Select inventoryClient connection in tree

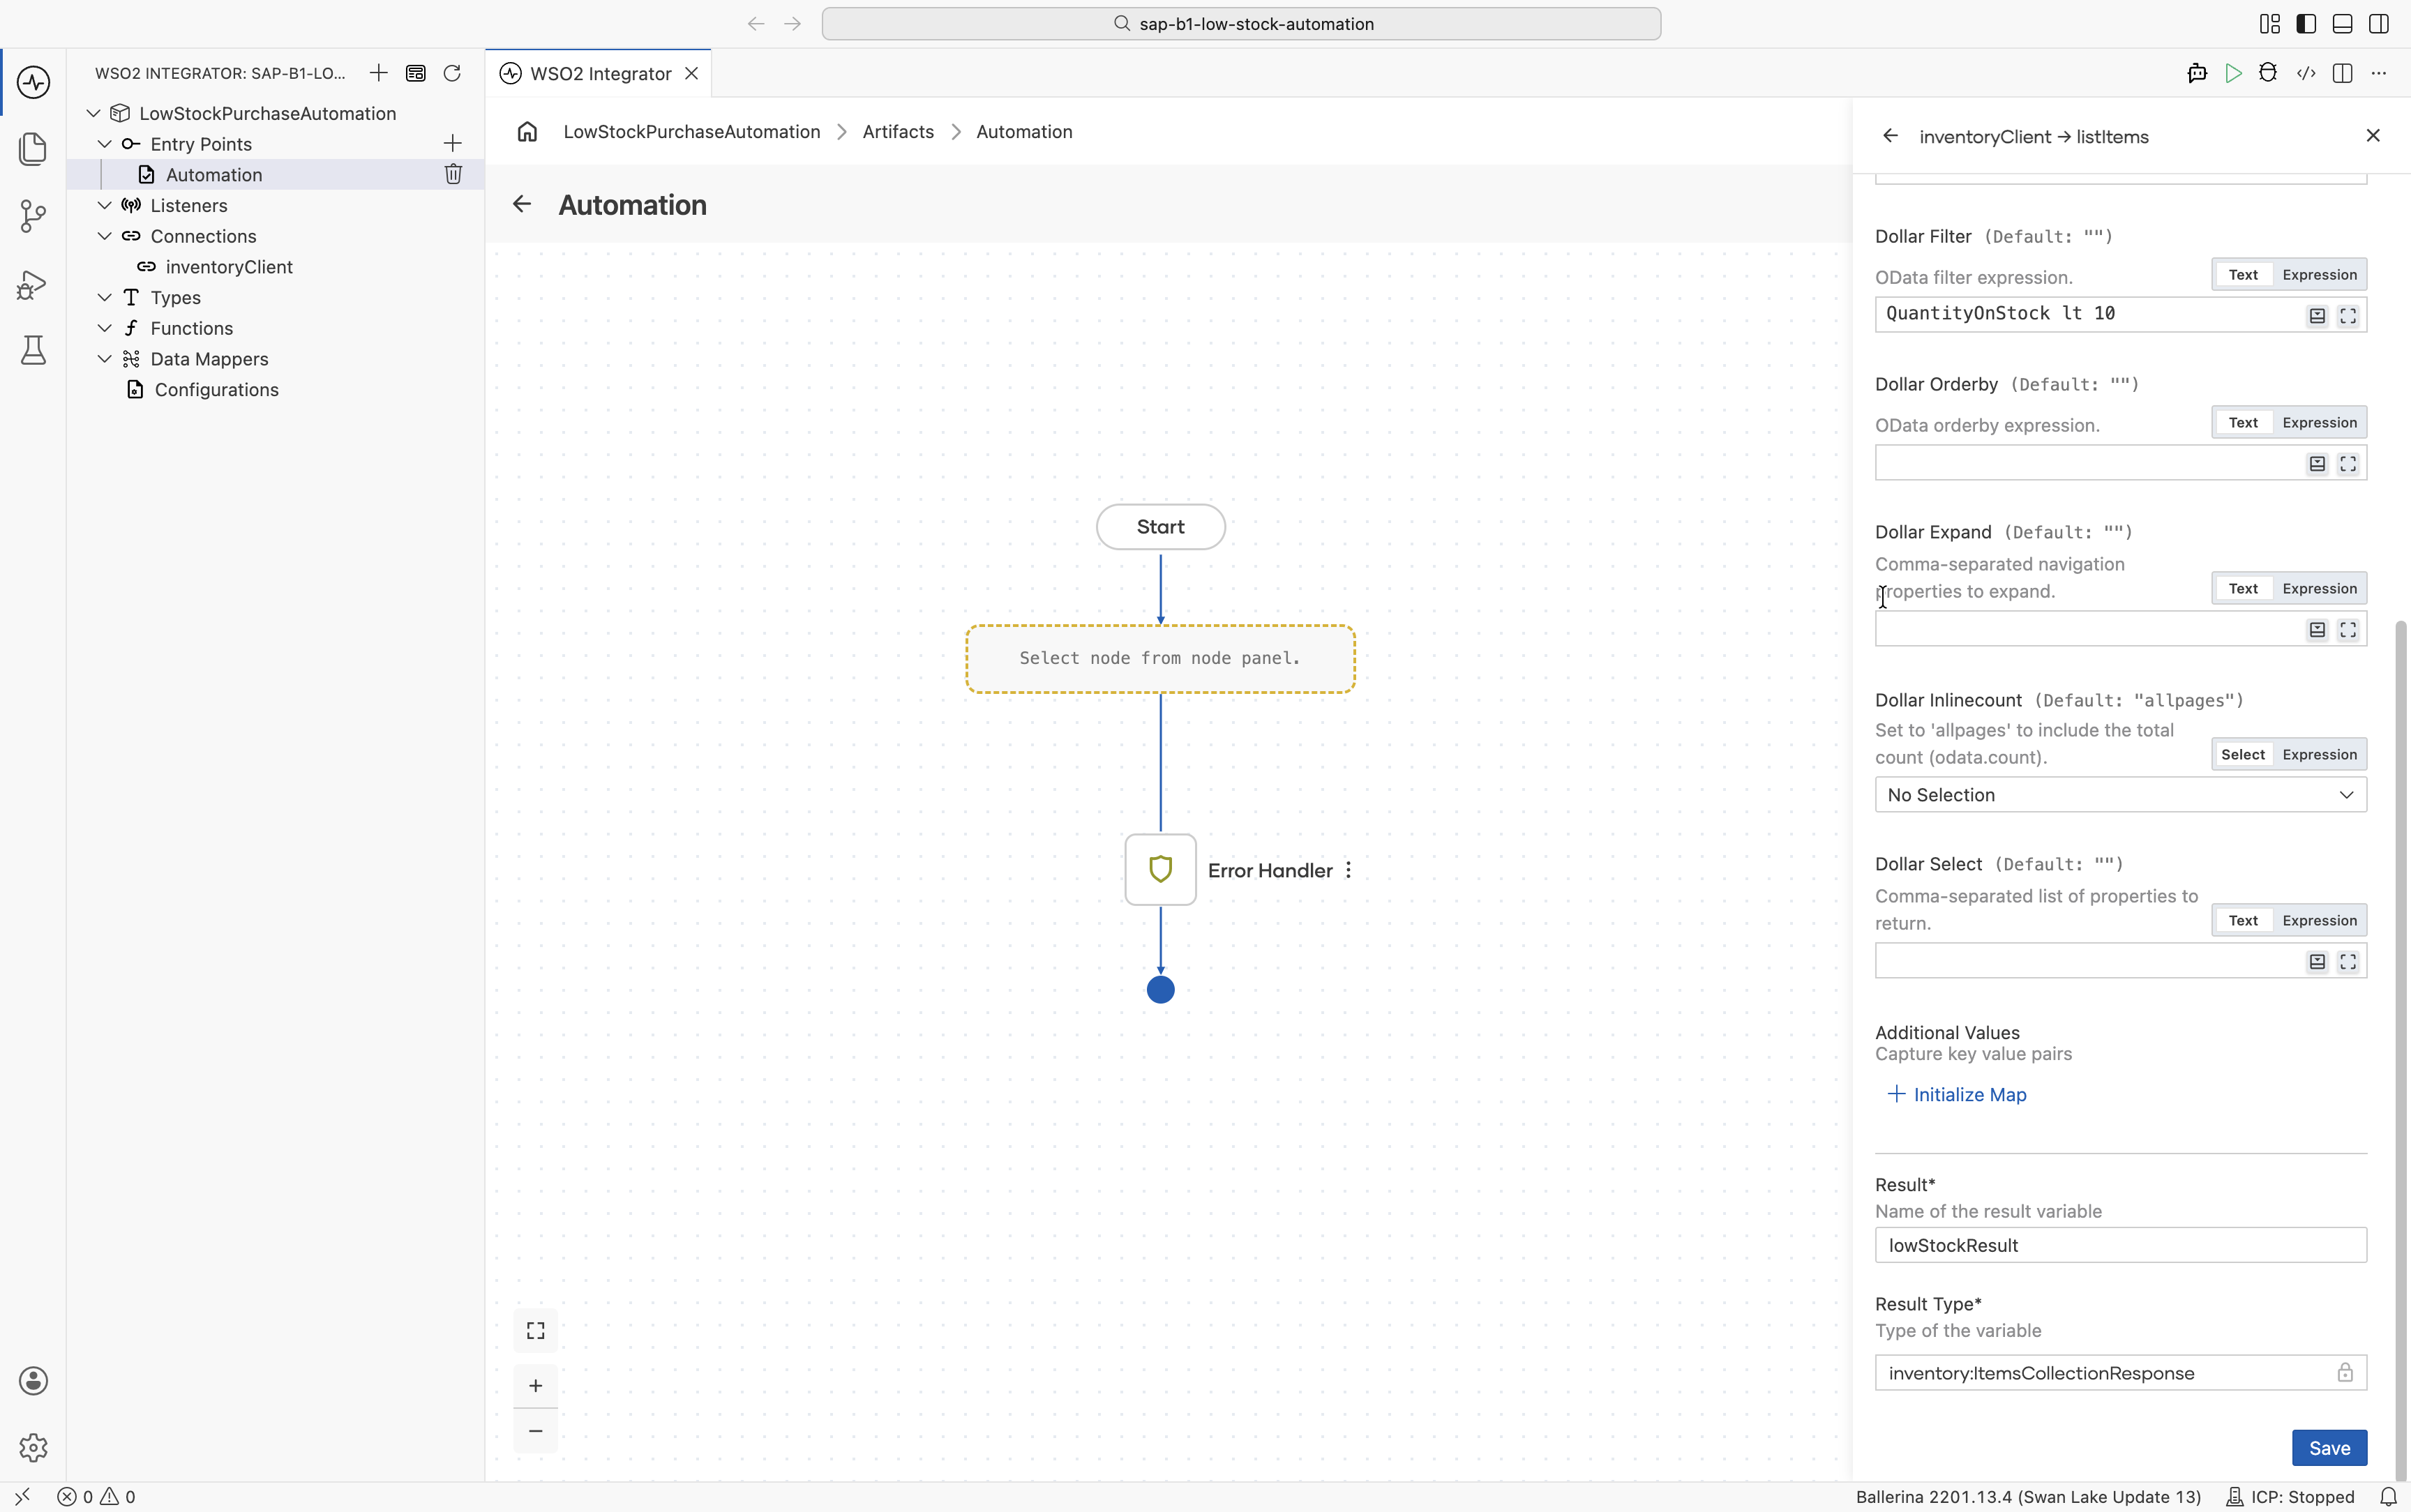[x=229, y=267]
